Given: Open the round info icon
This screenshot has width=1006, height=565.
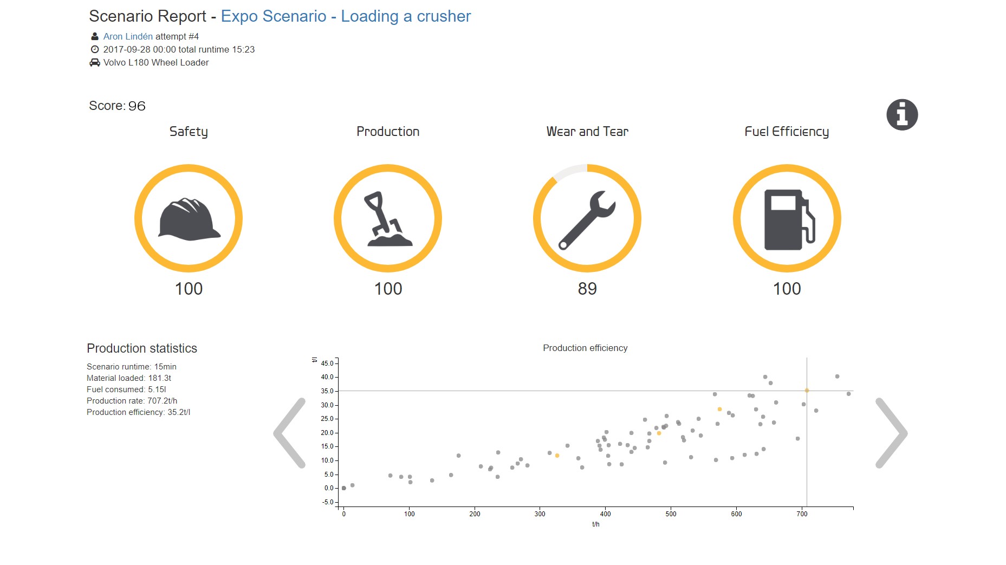Looking at the screenshot, I should point(902,115).
